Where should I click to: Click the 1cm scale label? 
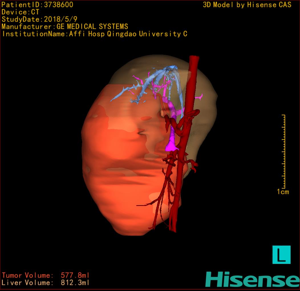click(283, 192)
